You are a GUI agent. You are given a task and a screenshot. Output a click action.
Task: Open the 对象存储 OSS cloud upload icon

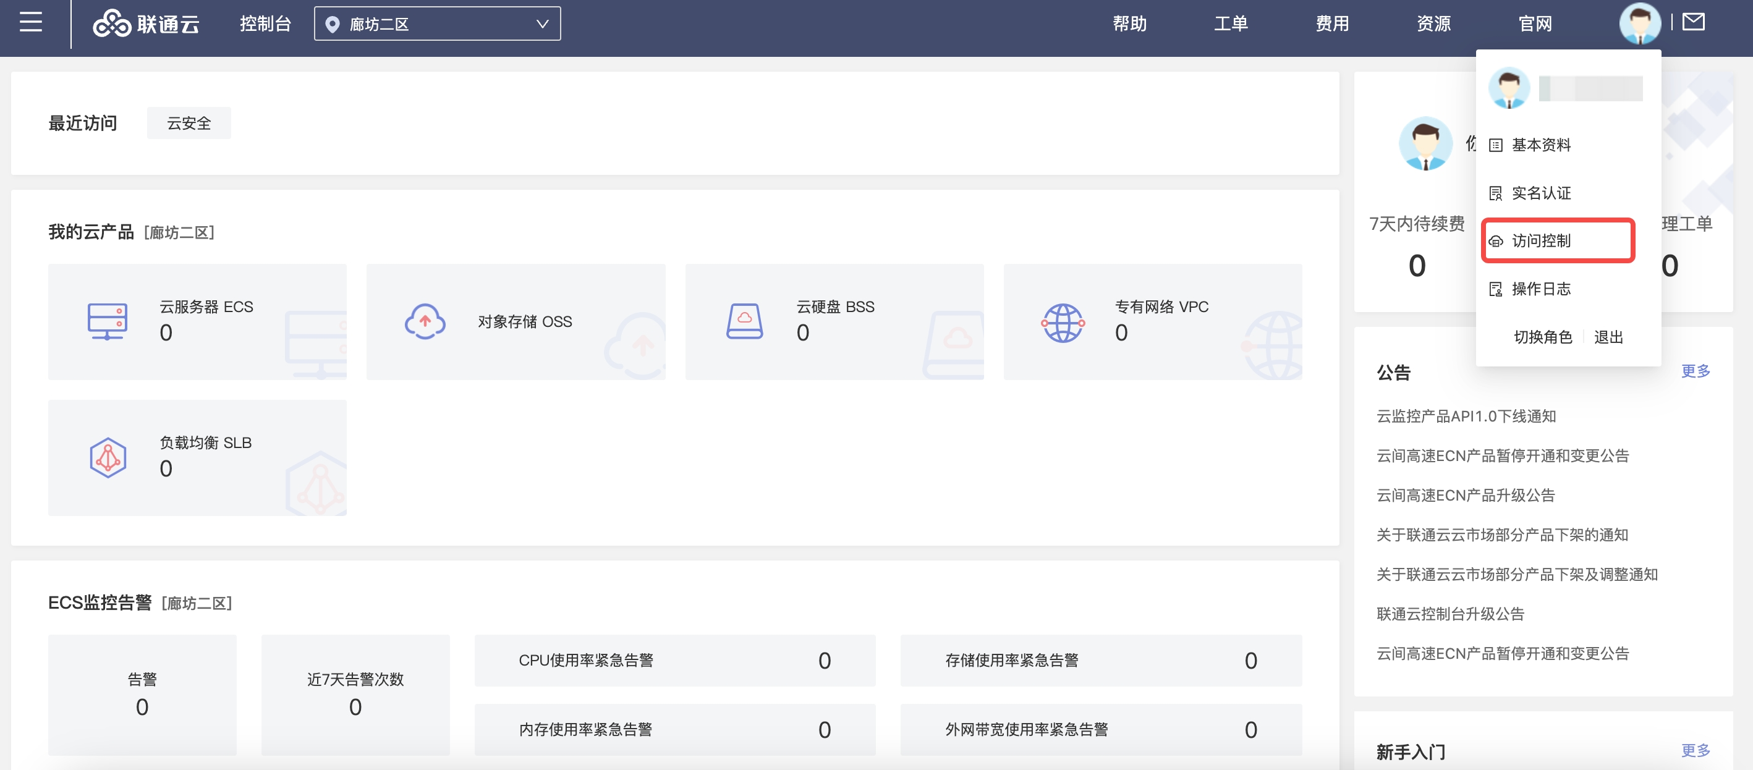[425, 321]
